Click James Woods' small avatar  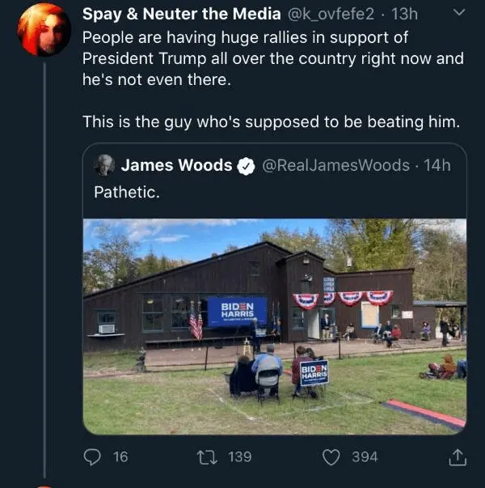(104, 165)
